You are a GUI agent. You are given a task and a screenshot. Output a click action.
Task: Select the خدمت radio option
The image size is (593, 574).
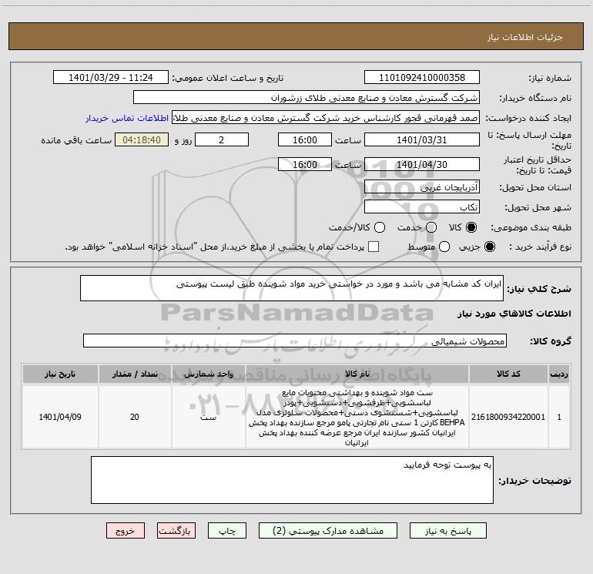431,227
